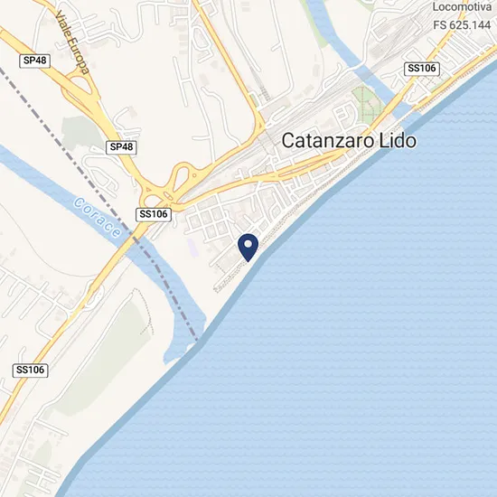Click the Corace river mouth at the coast
The image size is (497, 497).
183,347
